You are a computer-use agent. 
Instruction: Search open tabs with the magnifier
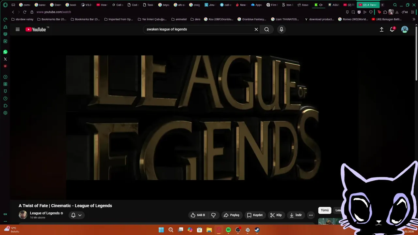395,5
